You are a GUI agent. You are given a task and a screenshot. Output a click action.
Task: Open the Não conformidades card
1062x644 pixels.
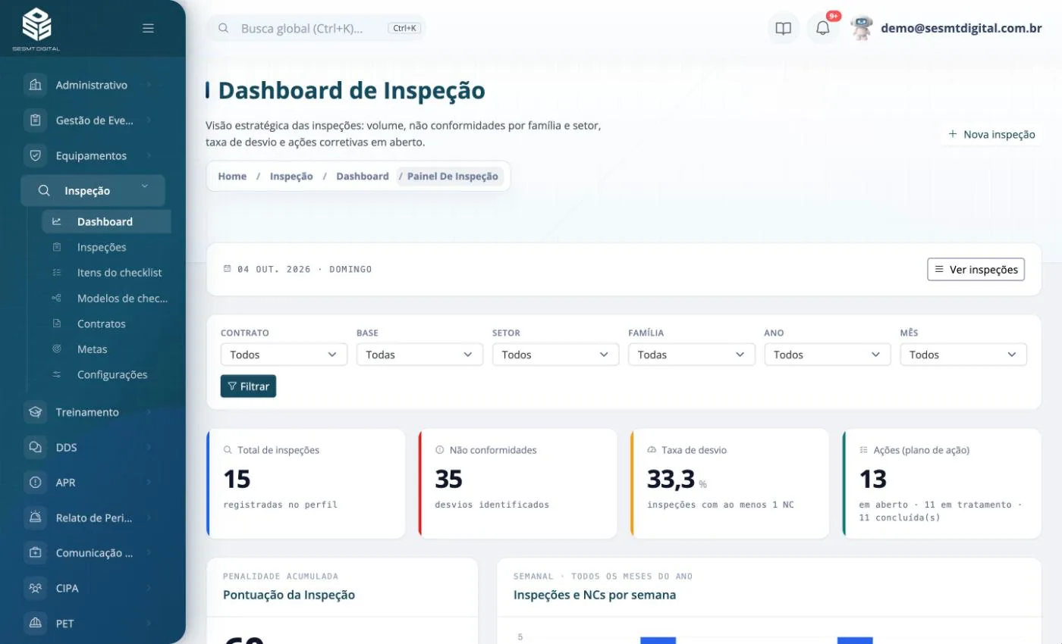(x=517, y=483)
